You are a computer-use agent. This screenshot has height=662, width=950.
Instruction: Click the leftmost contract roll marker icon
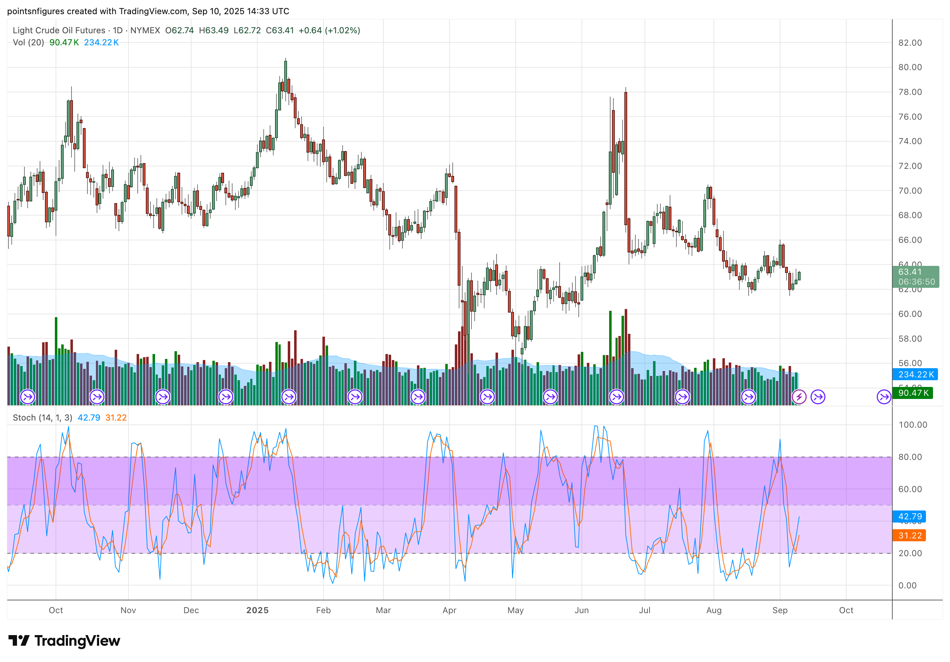pyautogui.click(x=28, y=397)
